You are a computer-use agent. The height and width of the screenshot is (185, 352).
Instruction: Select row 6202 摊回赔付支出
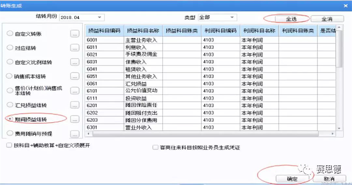click(x=211, y=113)
